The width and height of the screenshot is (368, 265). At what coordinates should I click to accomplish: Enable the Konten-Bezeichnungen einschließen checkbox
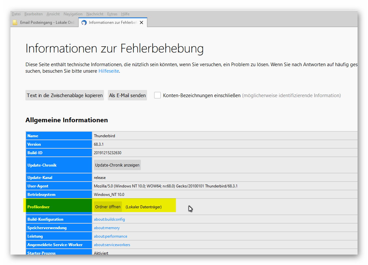157,95
